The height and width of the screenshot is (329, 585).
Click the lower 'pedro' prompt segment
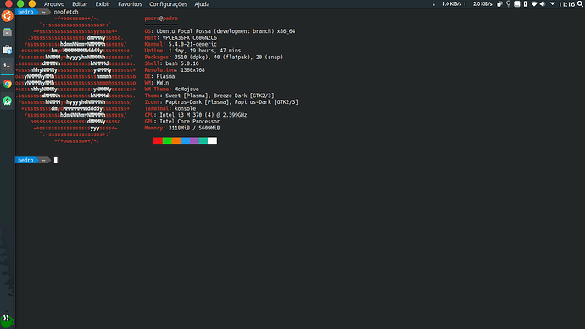point(25,160)
